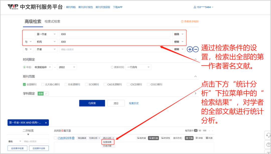Image resolution: width=271 pixels, height=154 pixels.
Task: Switch to the 检索式检索 tab
Action: click(x=52, y=22)
